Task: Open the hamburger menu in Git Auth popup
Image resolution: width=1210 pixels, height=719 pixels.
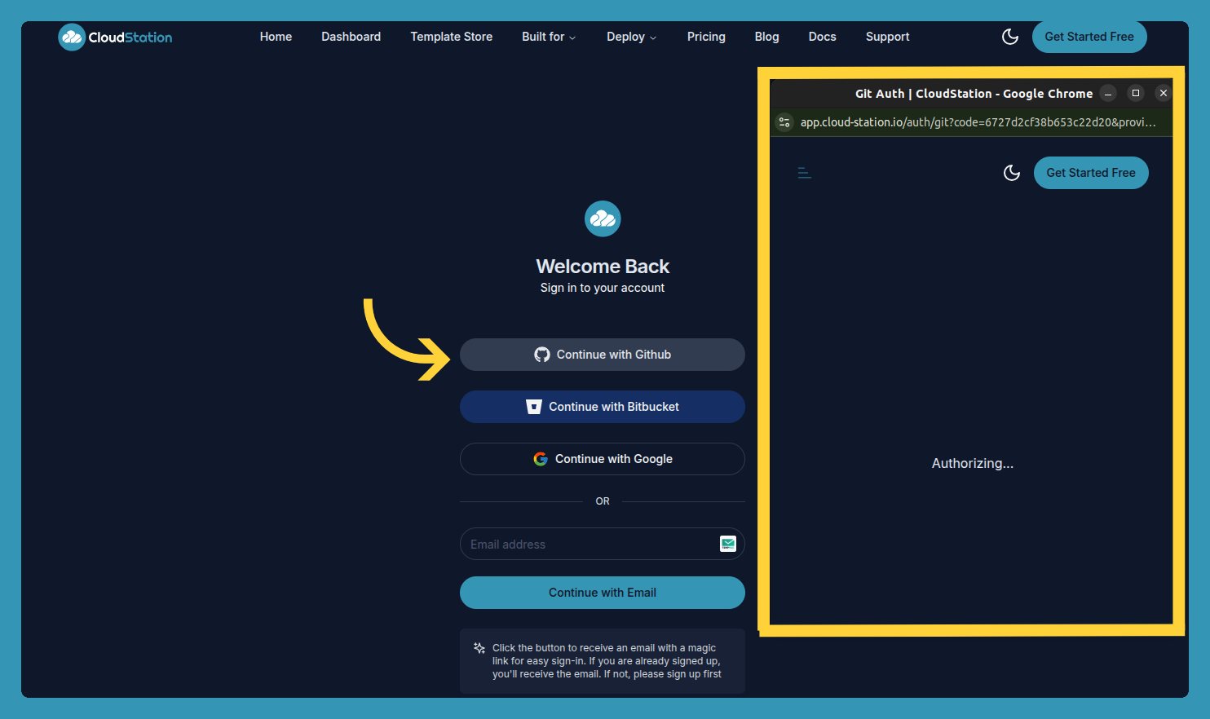Action: (x=804, y=173)
